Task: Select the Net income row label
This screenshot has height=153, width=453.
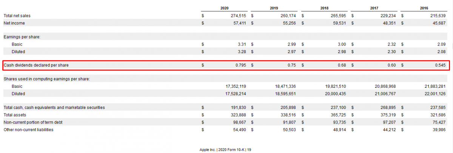Action: pos(14,23)
